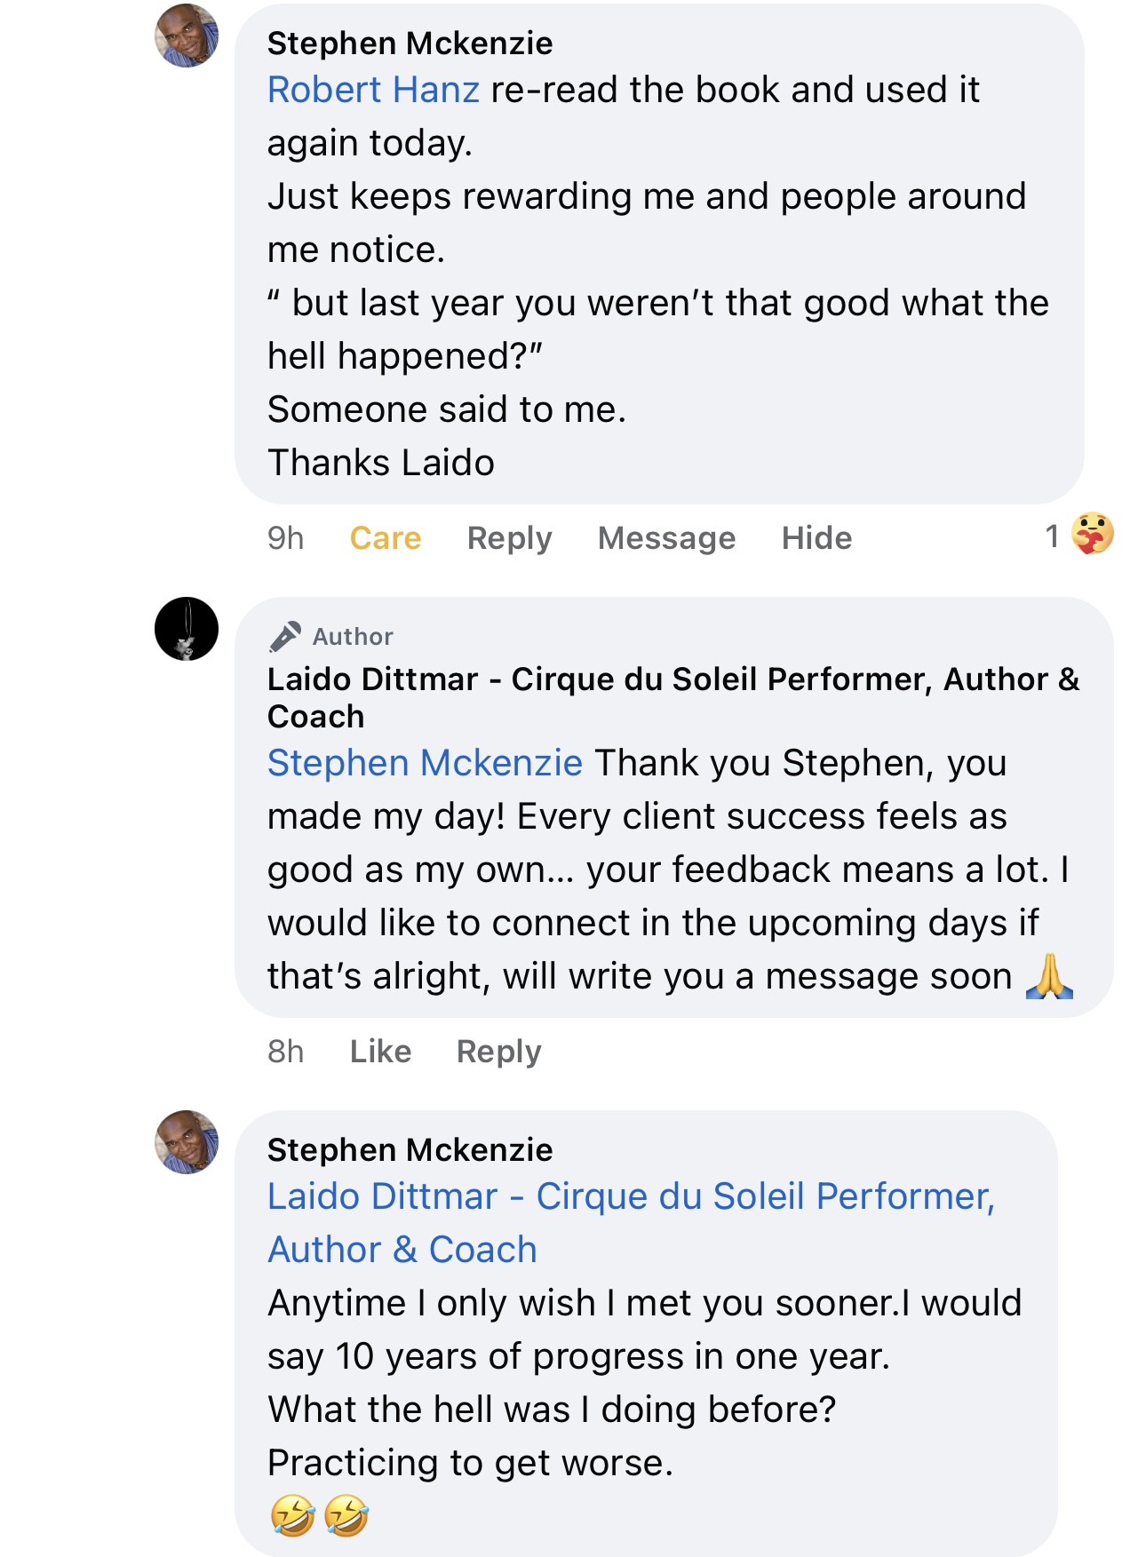Open Laido Dittmar's bold author name

click(x=674, y=697)
